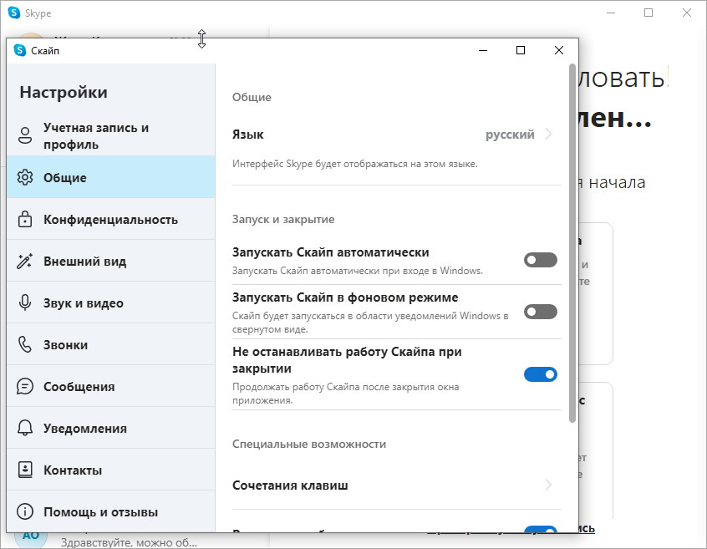Screen dimensions: 707x549
Task: Click the phone handset icon beside Звонки
Action: (x=25, y=344)
